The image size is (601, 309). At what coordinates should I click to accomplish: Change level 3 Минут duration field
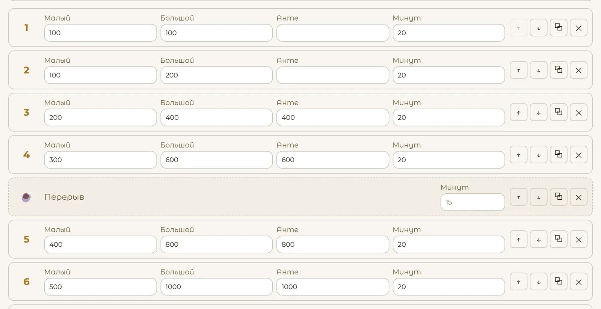[449, 118]
